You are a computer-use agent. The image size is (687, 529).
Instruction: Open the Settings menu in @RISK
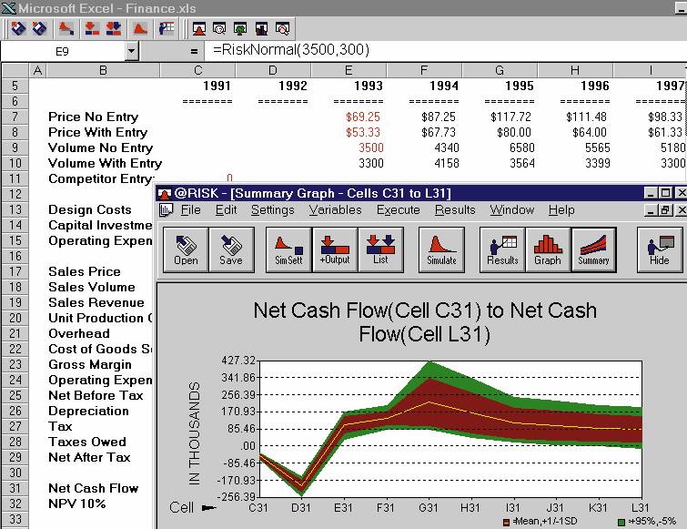(272, 210)
